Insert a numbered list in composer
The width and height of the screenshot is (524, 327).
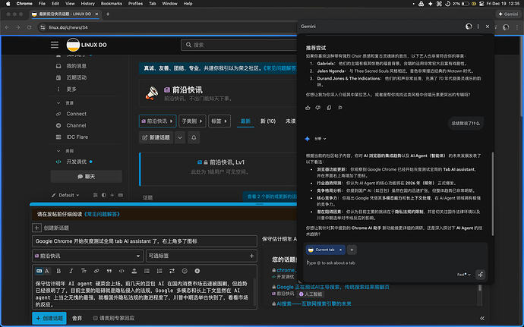(x=159, y=271)
